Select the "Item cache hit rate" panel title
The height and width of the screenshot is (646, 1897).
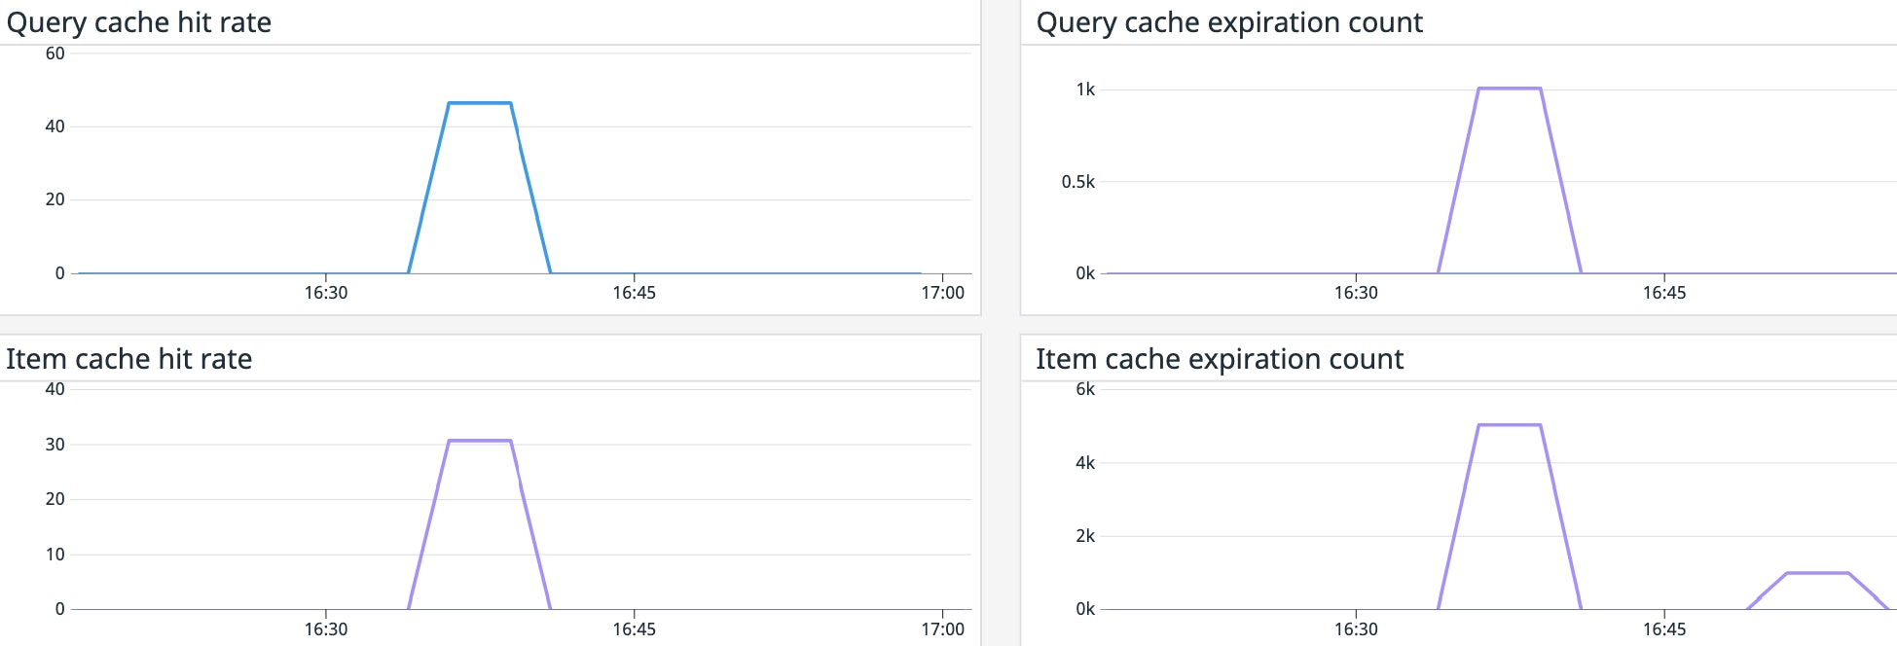point(129,359)
